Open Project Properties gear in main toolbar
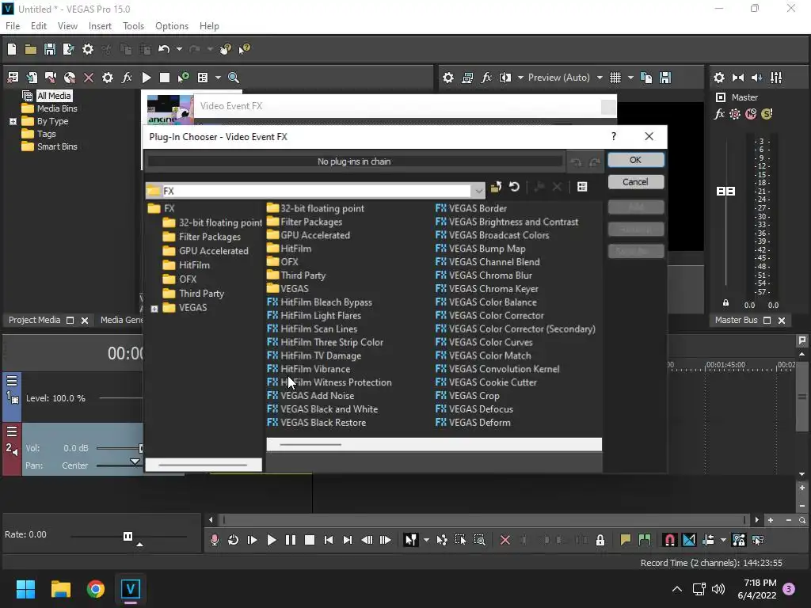 (x=88, y=49)
